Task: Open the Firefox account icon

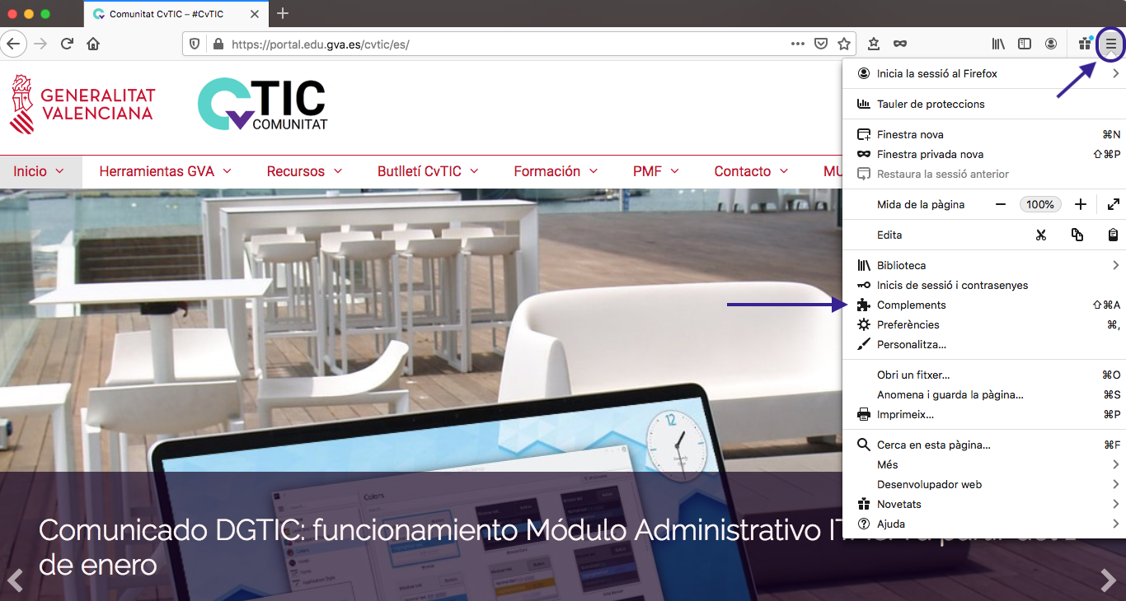Action: pos(1051,44)
